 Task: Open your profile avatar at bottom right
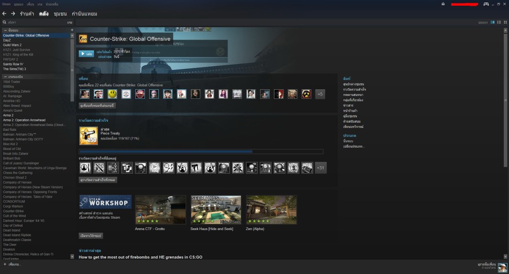[502, 267]
